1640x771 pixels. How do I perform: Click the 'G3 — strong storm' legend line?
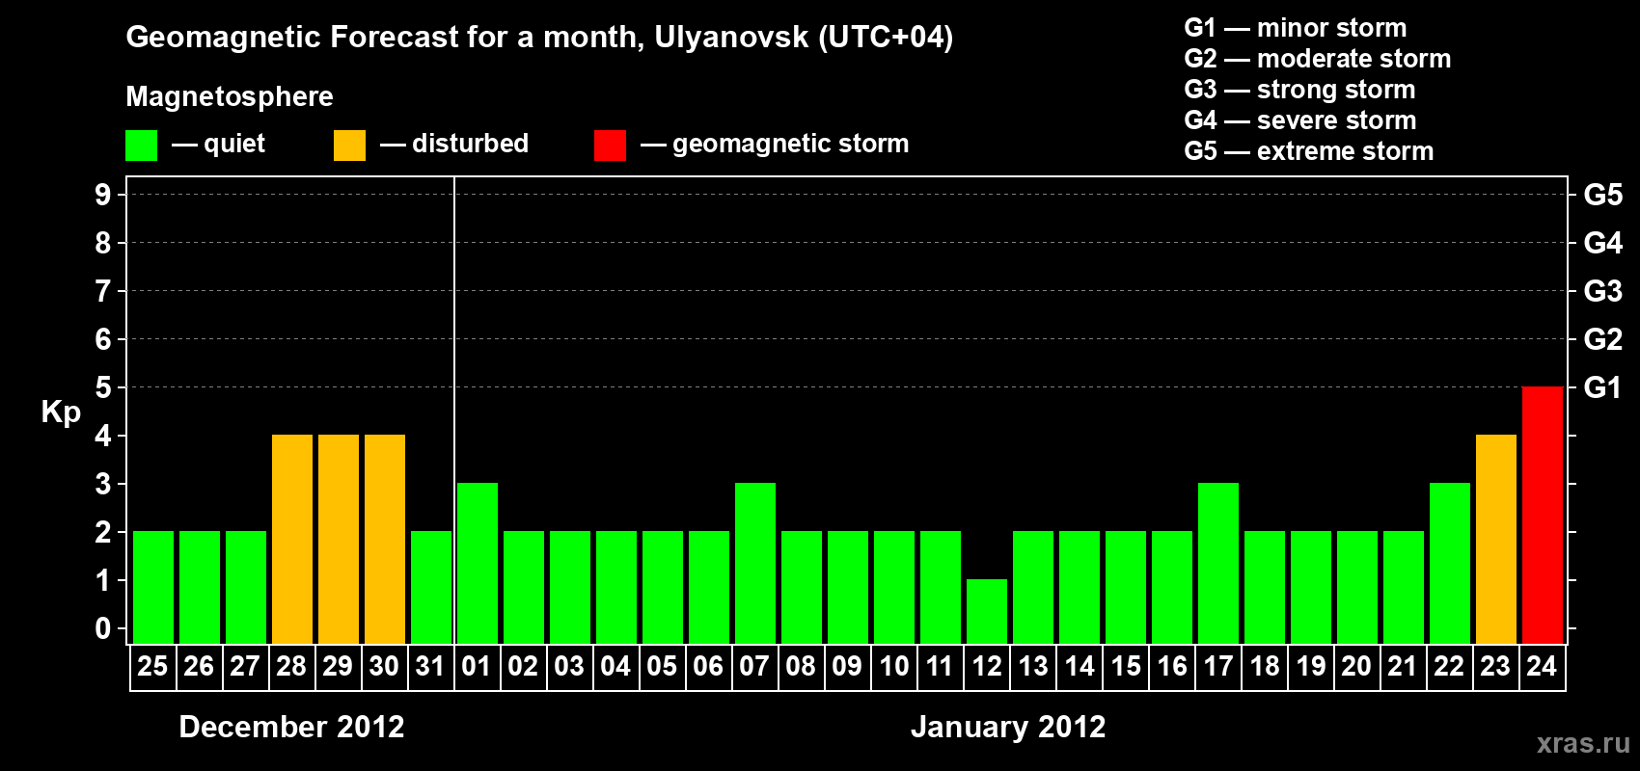click(1299, 90)
